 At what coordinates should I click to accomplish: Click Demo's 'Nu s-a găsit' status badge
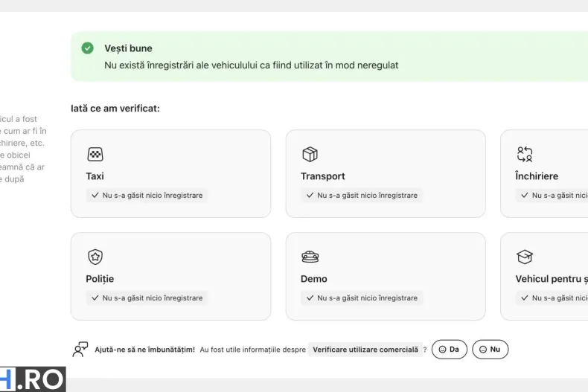(x=362, y=298)
